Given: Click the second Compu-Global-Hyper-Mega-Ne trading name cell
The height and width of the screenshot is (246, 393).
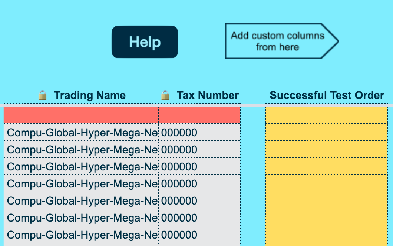Looking at the screenshot, I should [81, 150].
